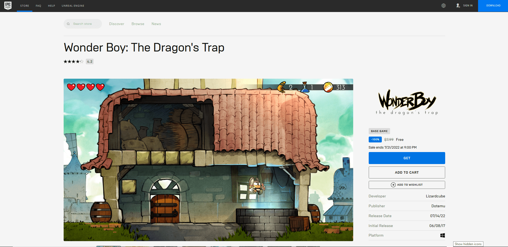Click the crossed-out $7.99 price
508x247 pixels.
coord(389,140)
